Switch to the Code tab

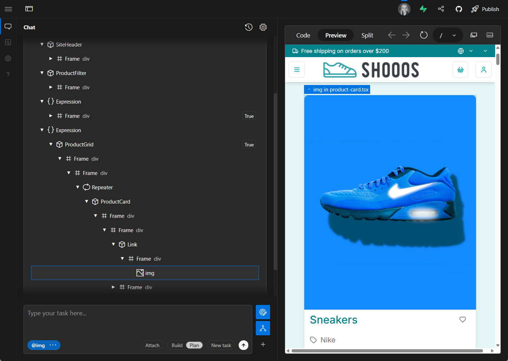point(303,35)
